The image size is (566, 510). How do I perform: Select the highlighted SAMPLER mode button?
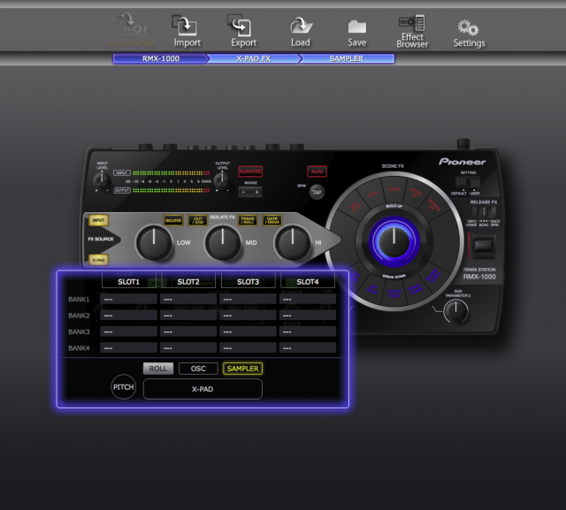[242, 369]
